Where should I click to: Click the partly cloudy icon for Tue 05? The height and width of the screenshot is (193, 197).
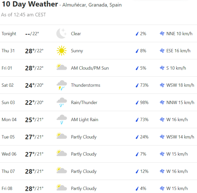coord(62,137)
